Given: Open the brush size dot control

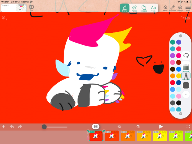Looking at the screenshot, I should click(186, 94).
